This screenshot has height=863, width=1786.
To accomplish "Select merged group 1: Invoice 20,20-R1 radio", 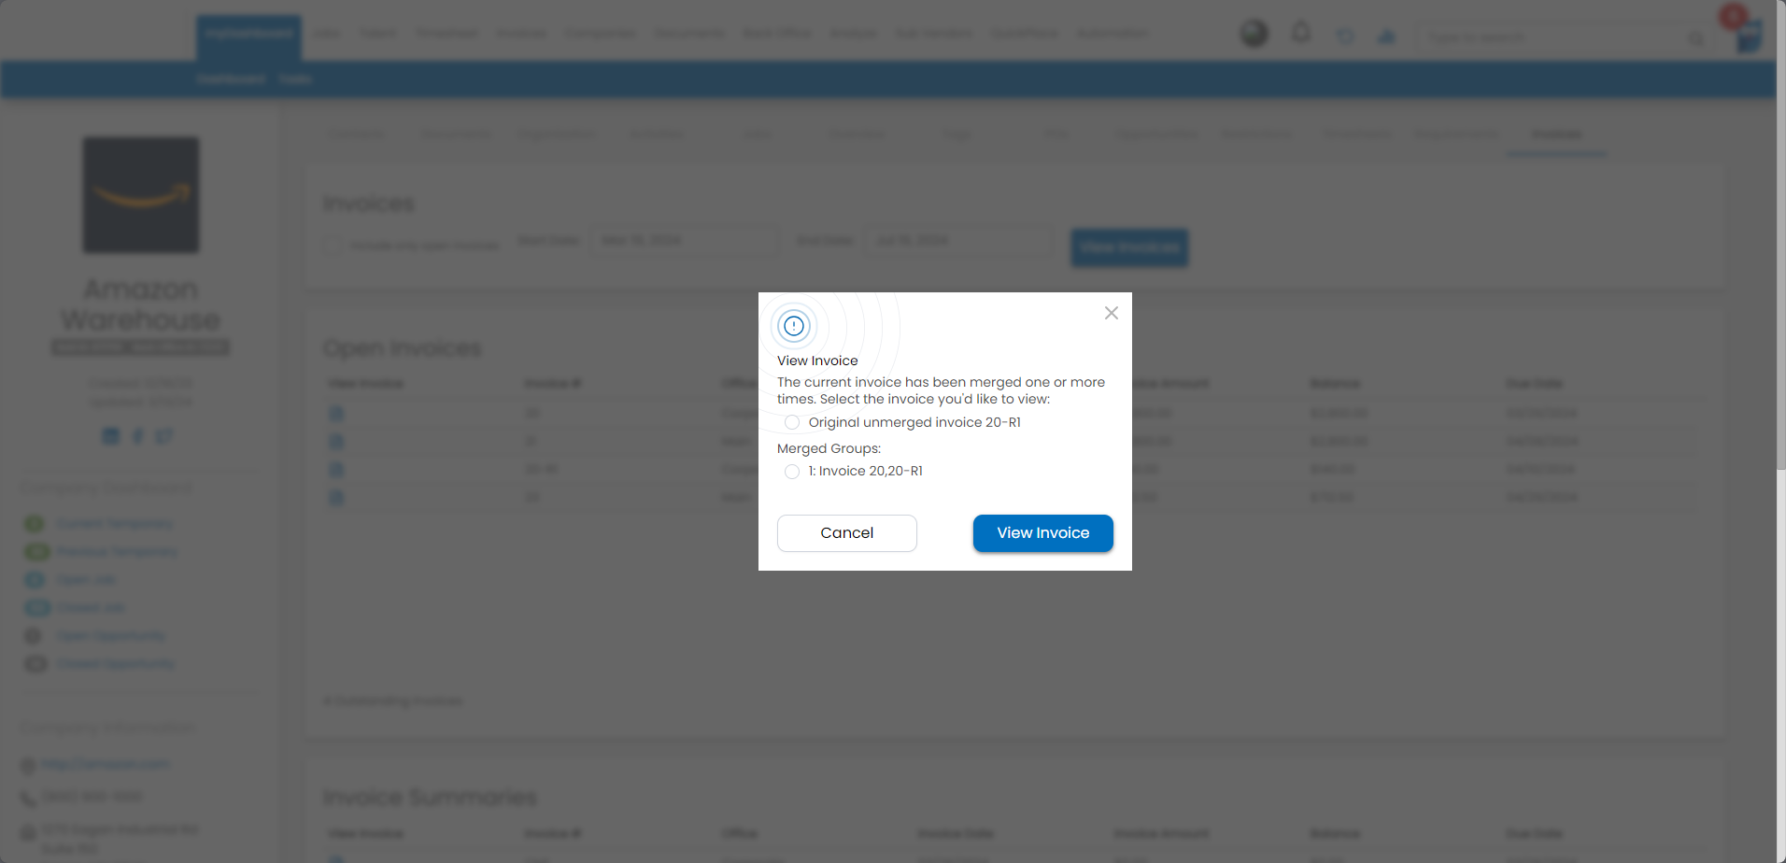I will coord(792,472).
